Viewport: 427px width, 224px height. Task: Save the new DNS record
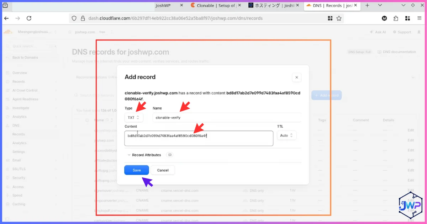(137, 170)
